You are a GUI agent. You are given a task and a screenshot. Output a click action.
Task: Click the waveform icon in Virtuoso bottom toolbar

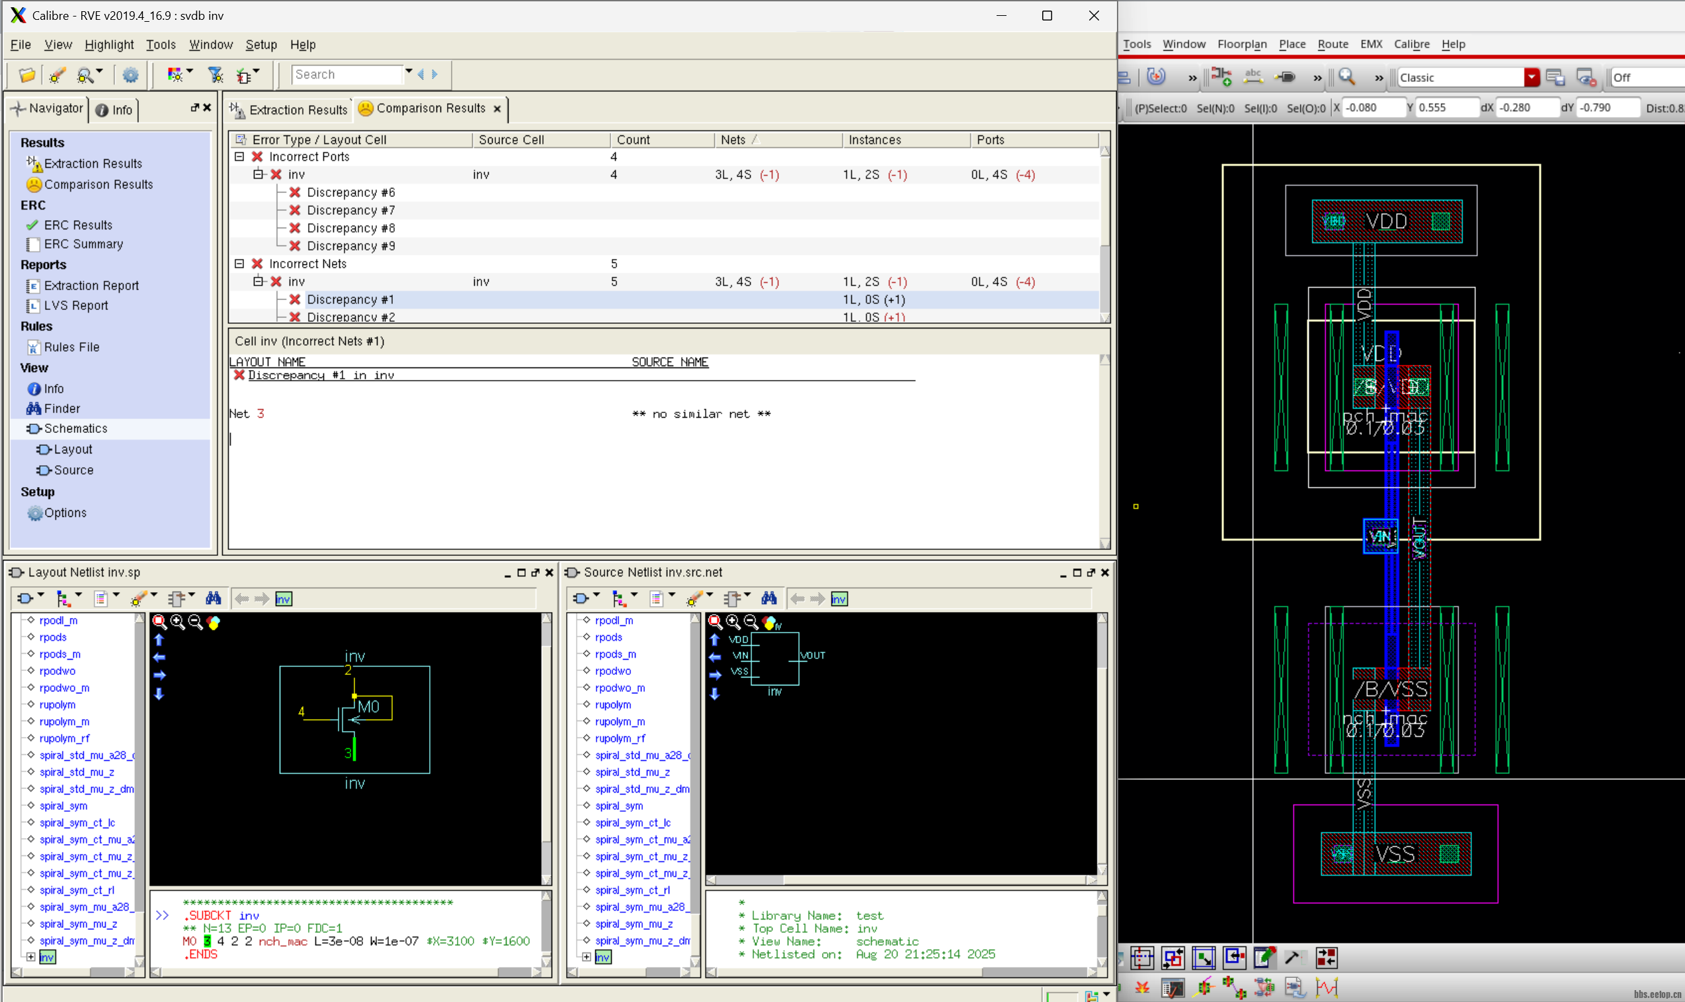[1327, 988]
